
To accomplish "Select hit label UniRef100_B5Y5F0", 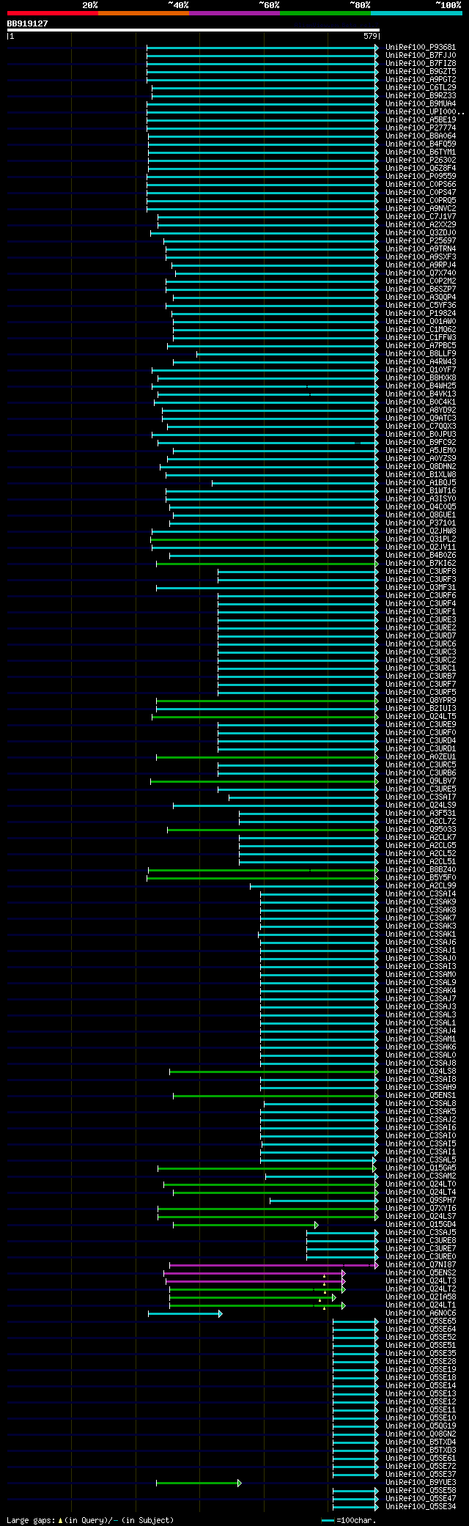I will pos(421,878).
